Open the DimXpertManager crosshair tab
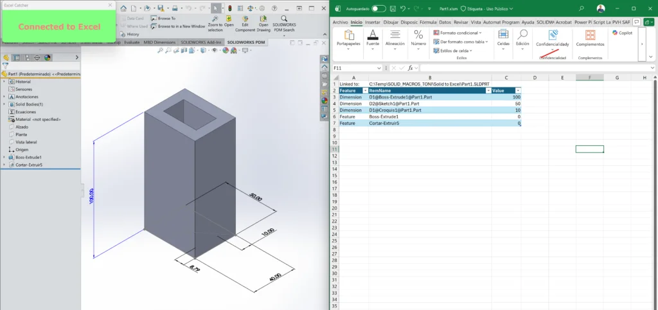This screenshot has width=658, height=310. coord(37,57)
